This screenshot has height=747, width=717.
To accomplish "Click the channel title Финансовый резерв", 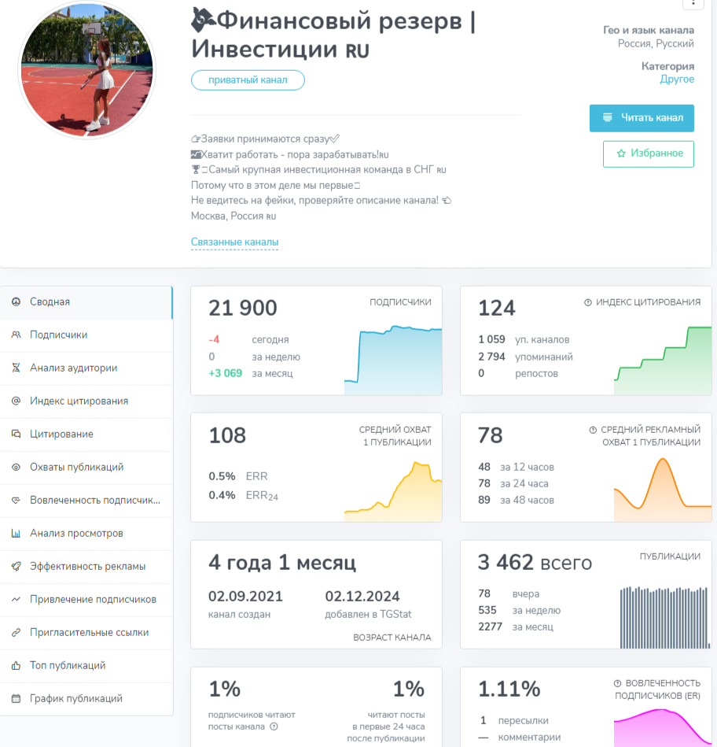I will pyautogui.click(x=333, y=35).
